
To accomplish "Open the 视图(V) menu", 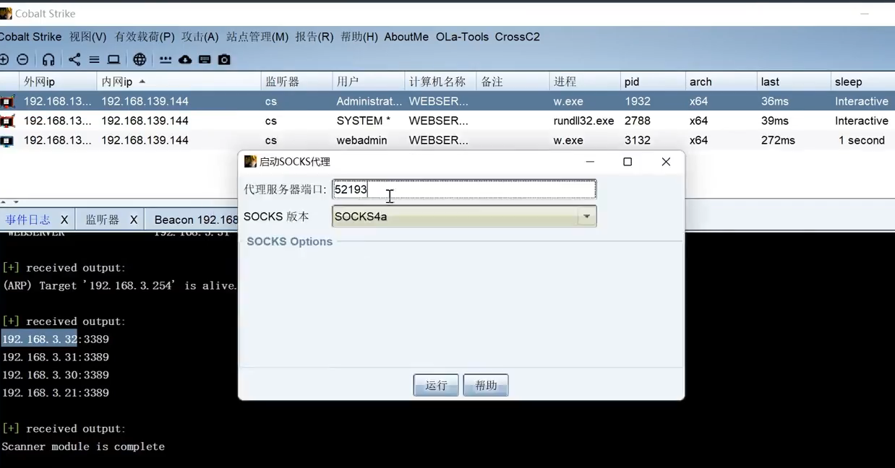I will [88, 37].
